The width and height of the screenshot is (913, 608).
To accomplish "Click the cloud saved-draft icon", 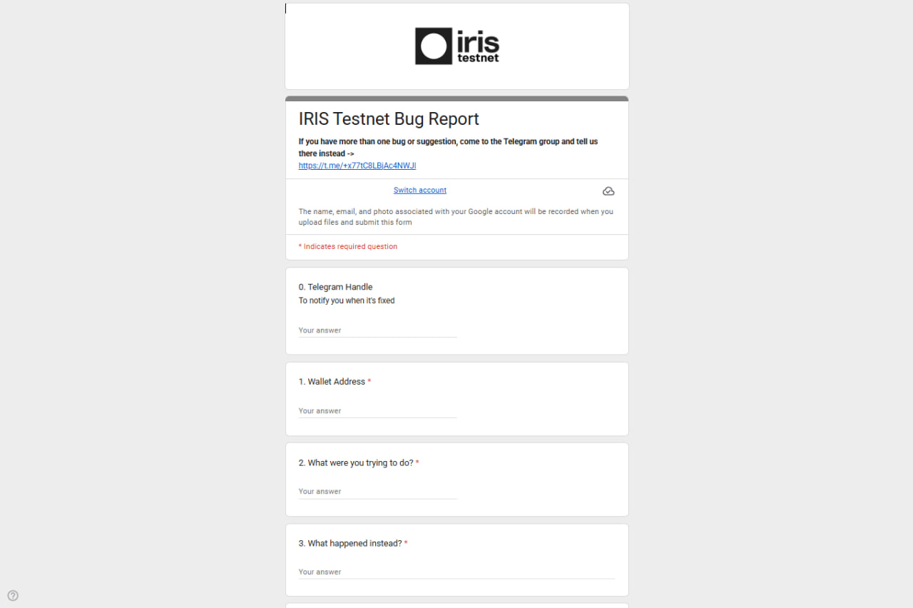I will point(608,191).
